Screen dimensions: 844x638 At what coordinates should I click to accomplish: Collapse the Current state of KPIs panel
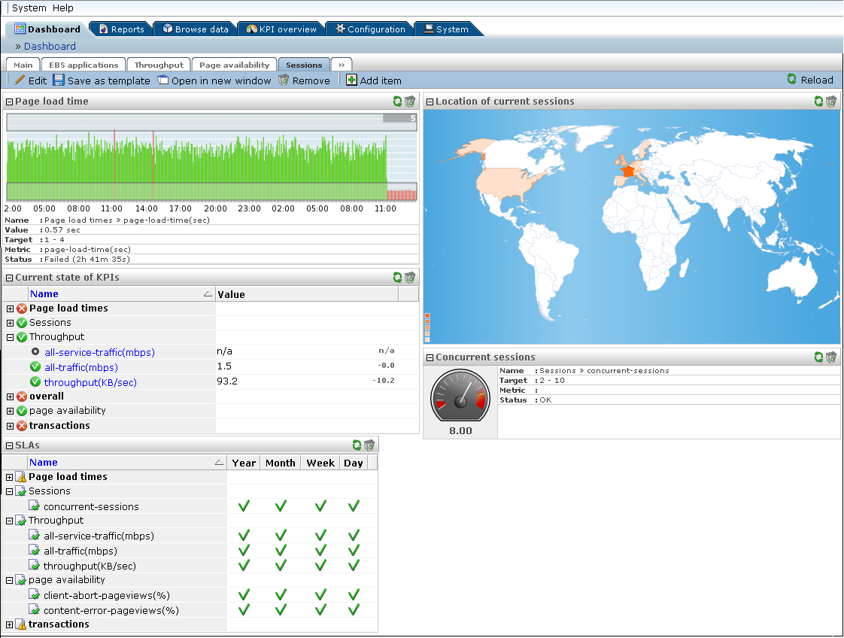(9, 278)
